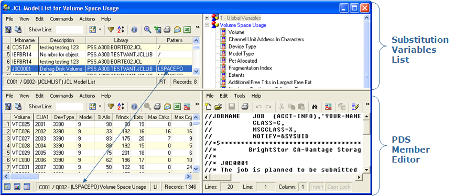This screenshot has width=455, height=196.
Task: Open view options dropdown arrow in Volume Space Usage toolbar
Action: pyautogui.click(x=100, y=107)
